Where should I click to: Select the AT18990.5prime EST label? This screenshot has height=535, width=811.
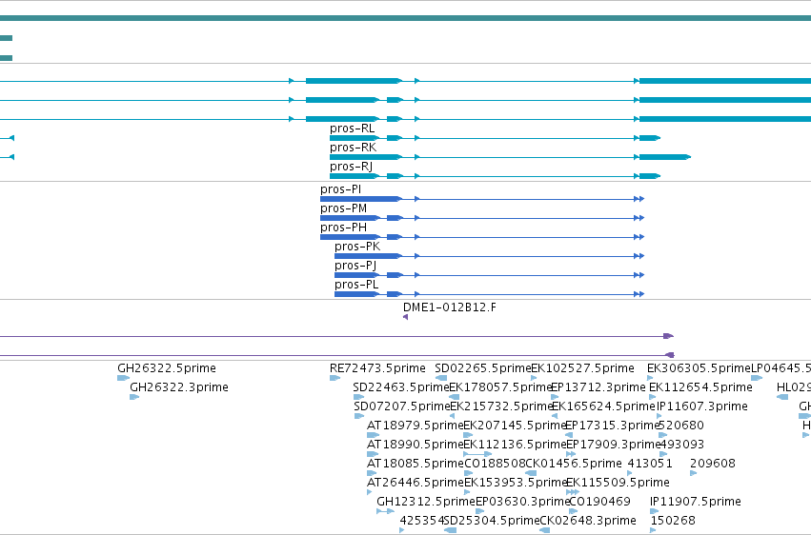pyautogui.click(x=415, y=446)
